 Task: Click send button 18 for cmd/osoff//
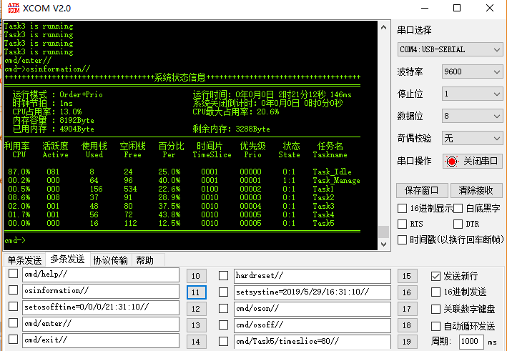point(407,325)
